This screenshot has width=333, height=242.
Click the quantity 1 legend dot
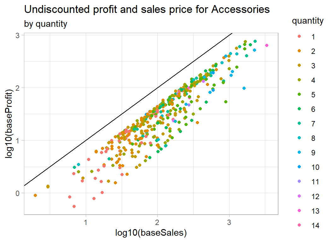pyautogui.click(x=299, y=37)
